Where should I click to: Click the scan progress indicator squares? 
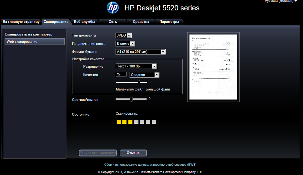point(136,122)
